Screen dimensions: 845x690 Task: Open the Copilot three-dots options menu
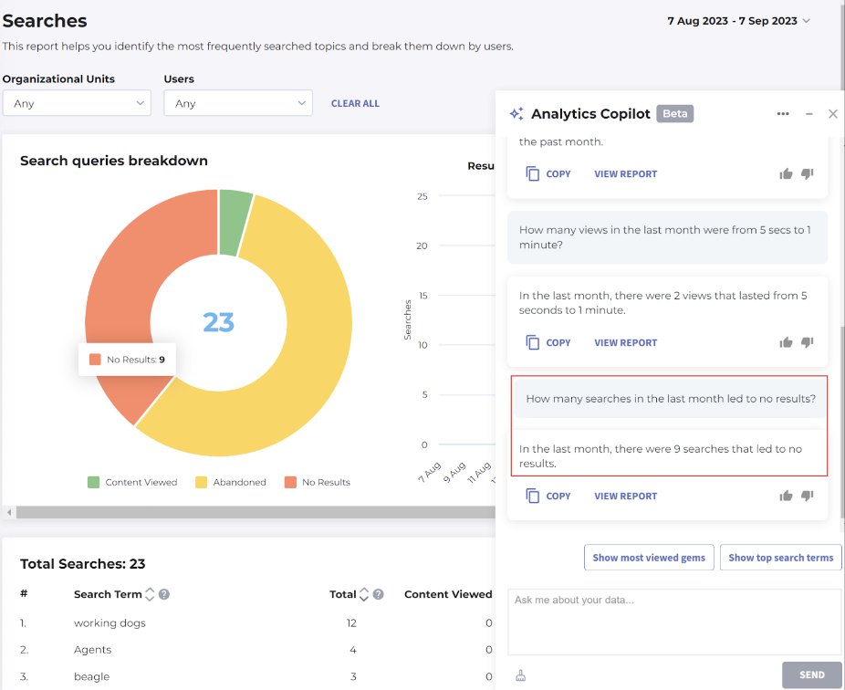[x=783, y=114]
